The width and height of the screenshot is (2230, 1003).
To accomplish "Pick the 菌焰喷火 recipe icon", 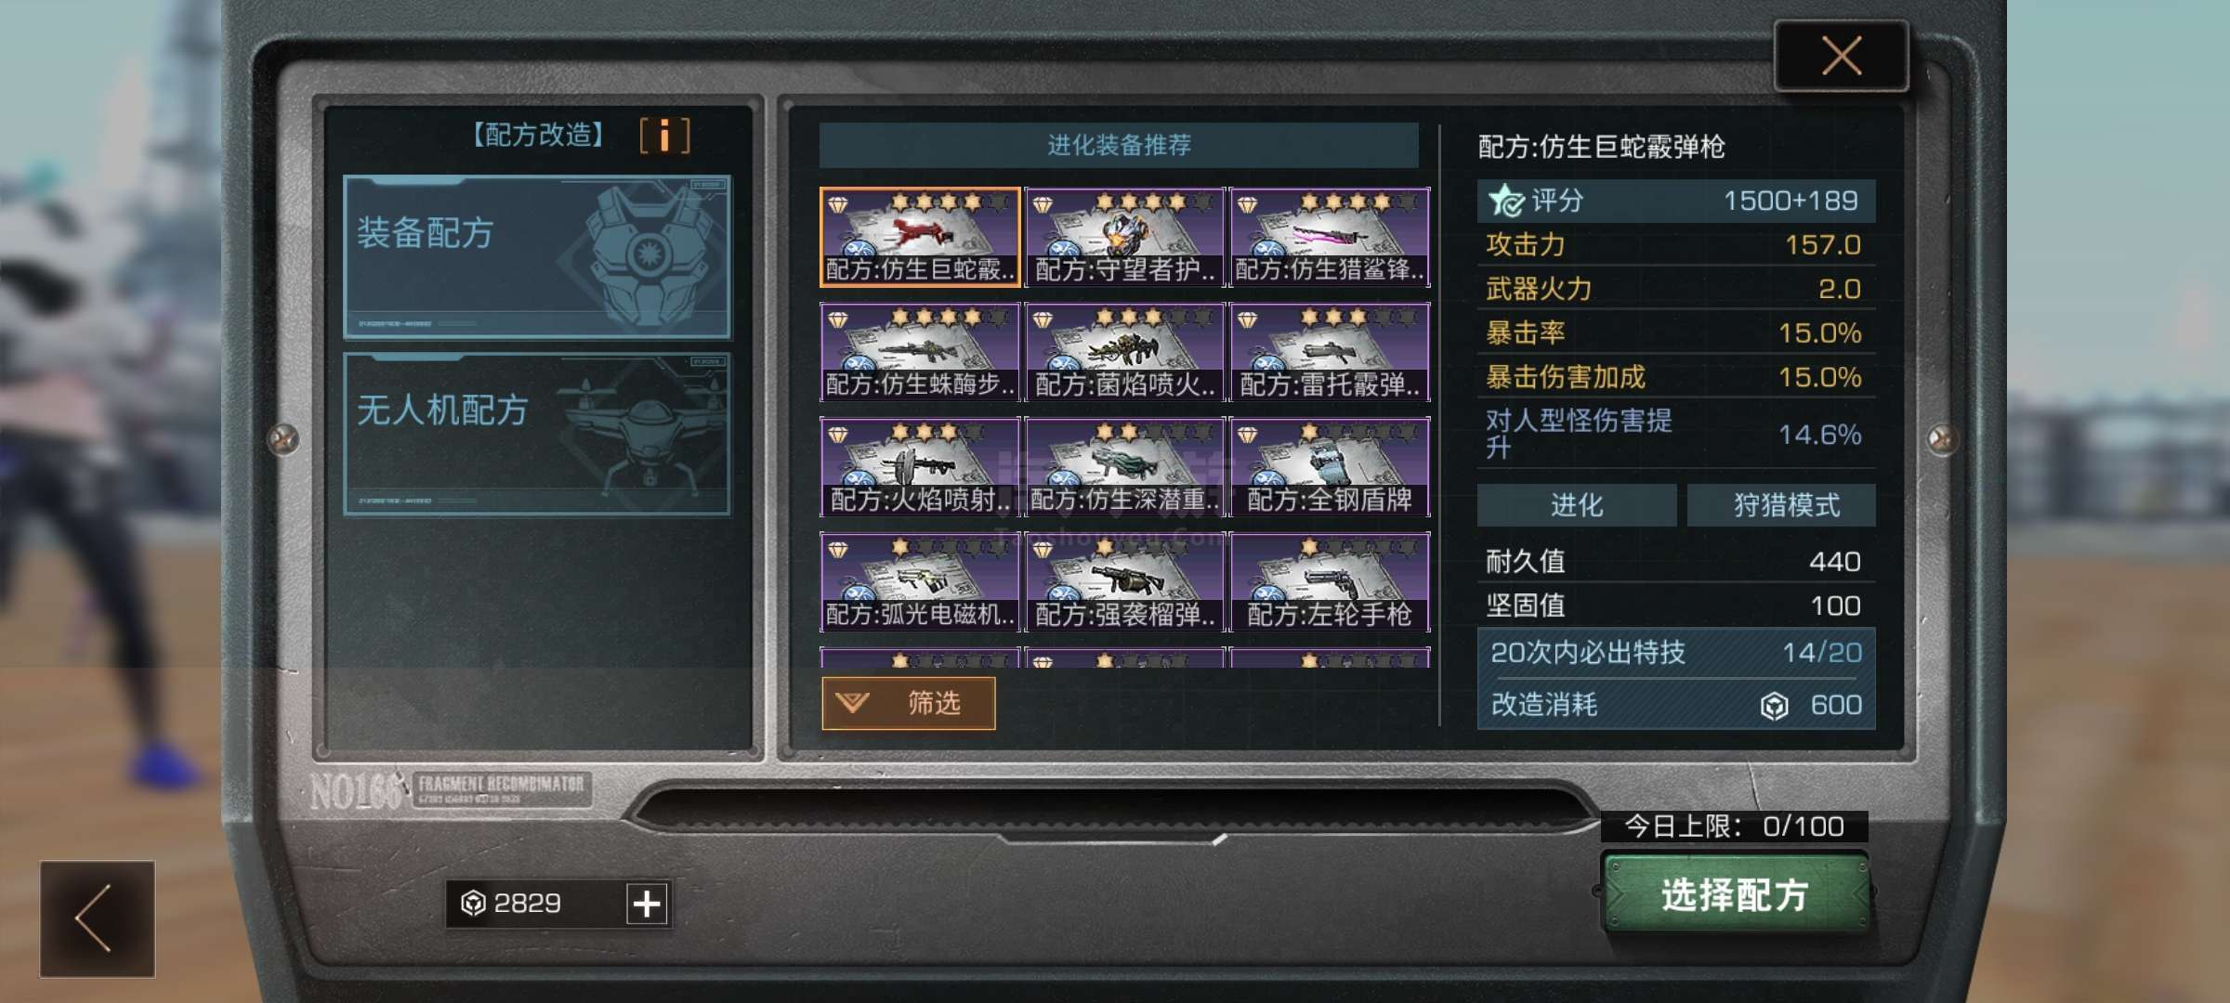I will coord(1124,352).
